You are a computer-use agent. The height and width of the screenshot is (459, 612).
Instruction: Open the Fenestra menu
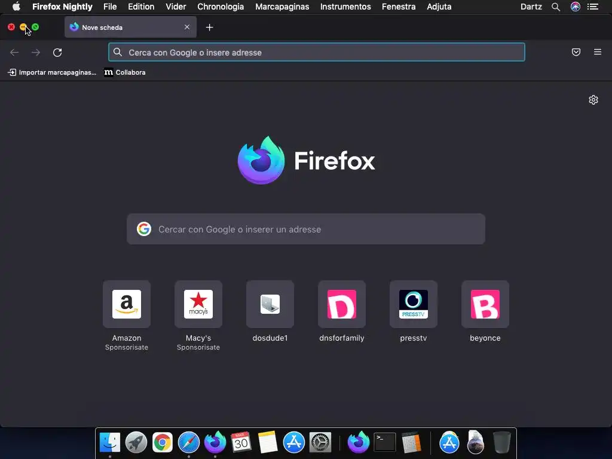click(x=399, y=7)
